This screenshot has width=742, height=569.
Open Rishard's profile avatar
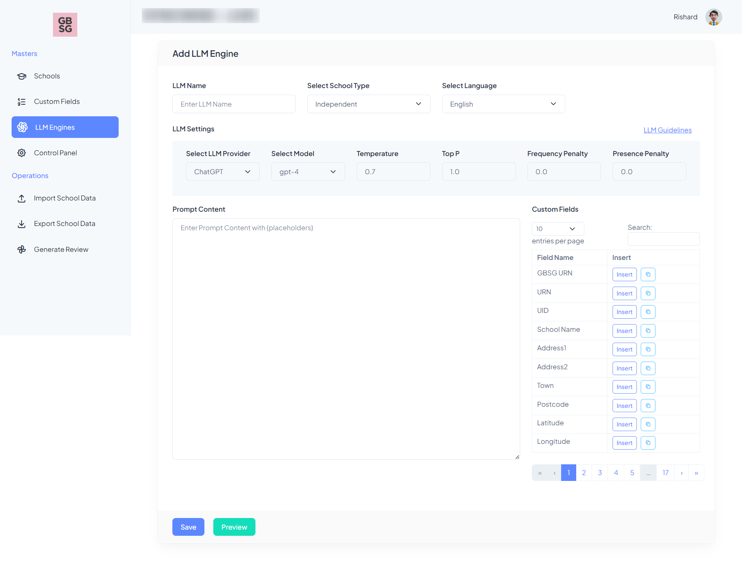pos(713,17)
